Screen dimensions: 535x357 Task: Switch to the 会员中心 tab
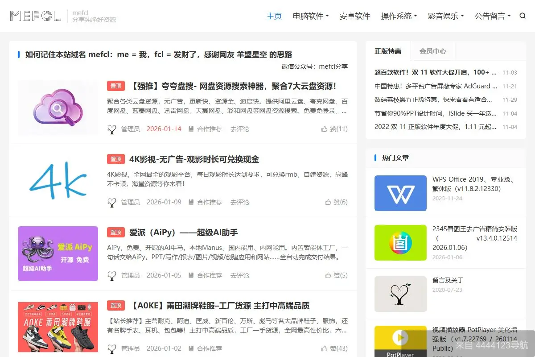point(433,51)
